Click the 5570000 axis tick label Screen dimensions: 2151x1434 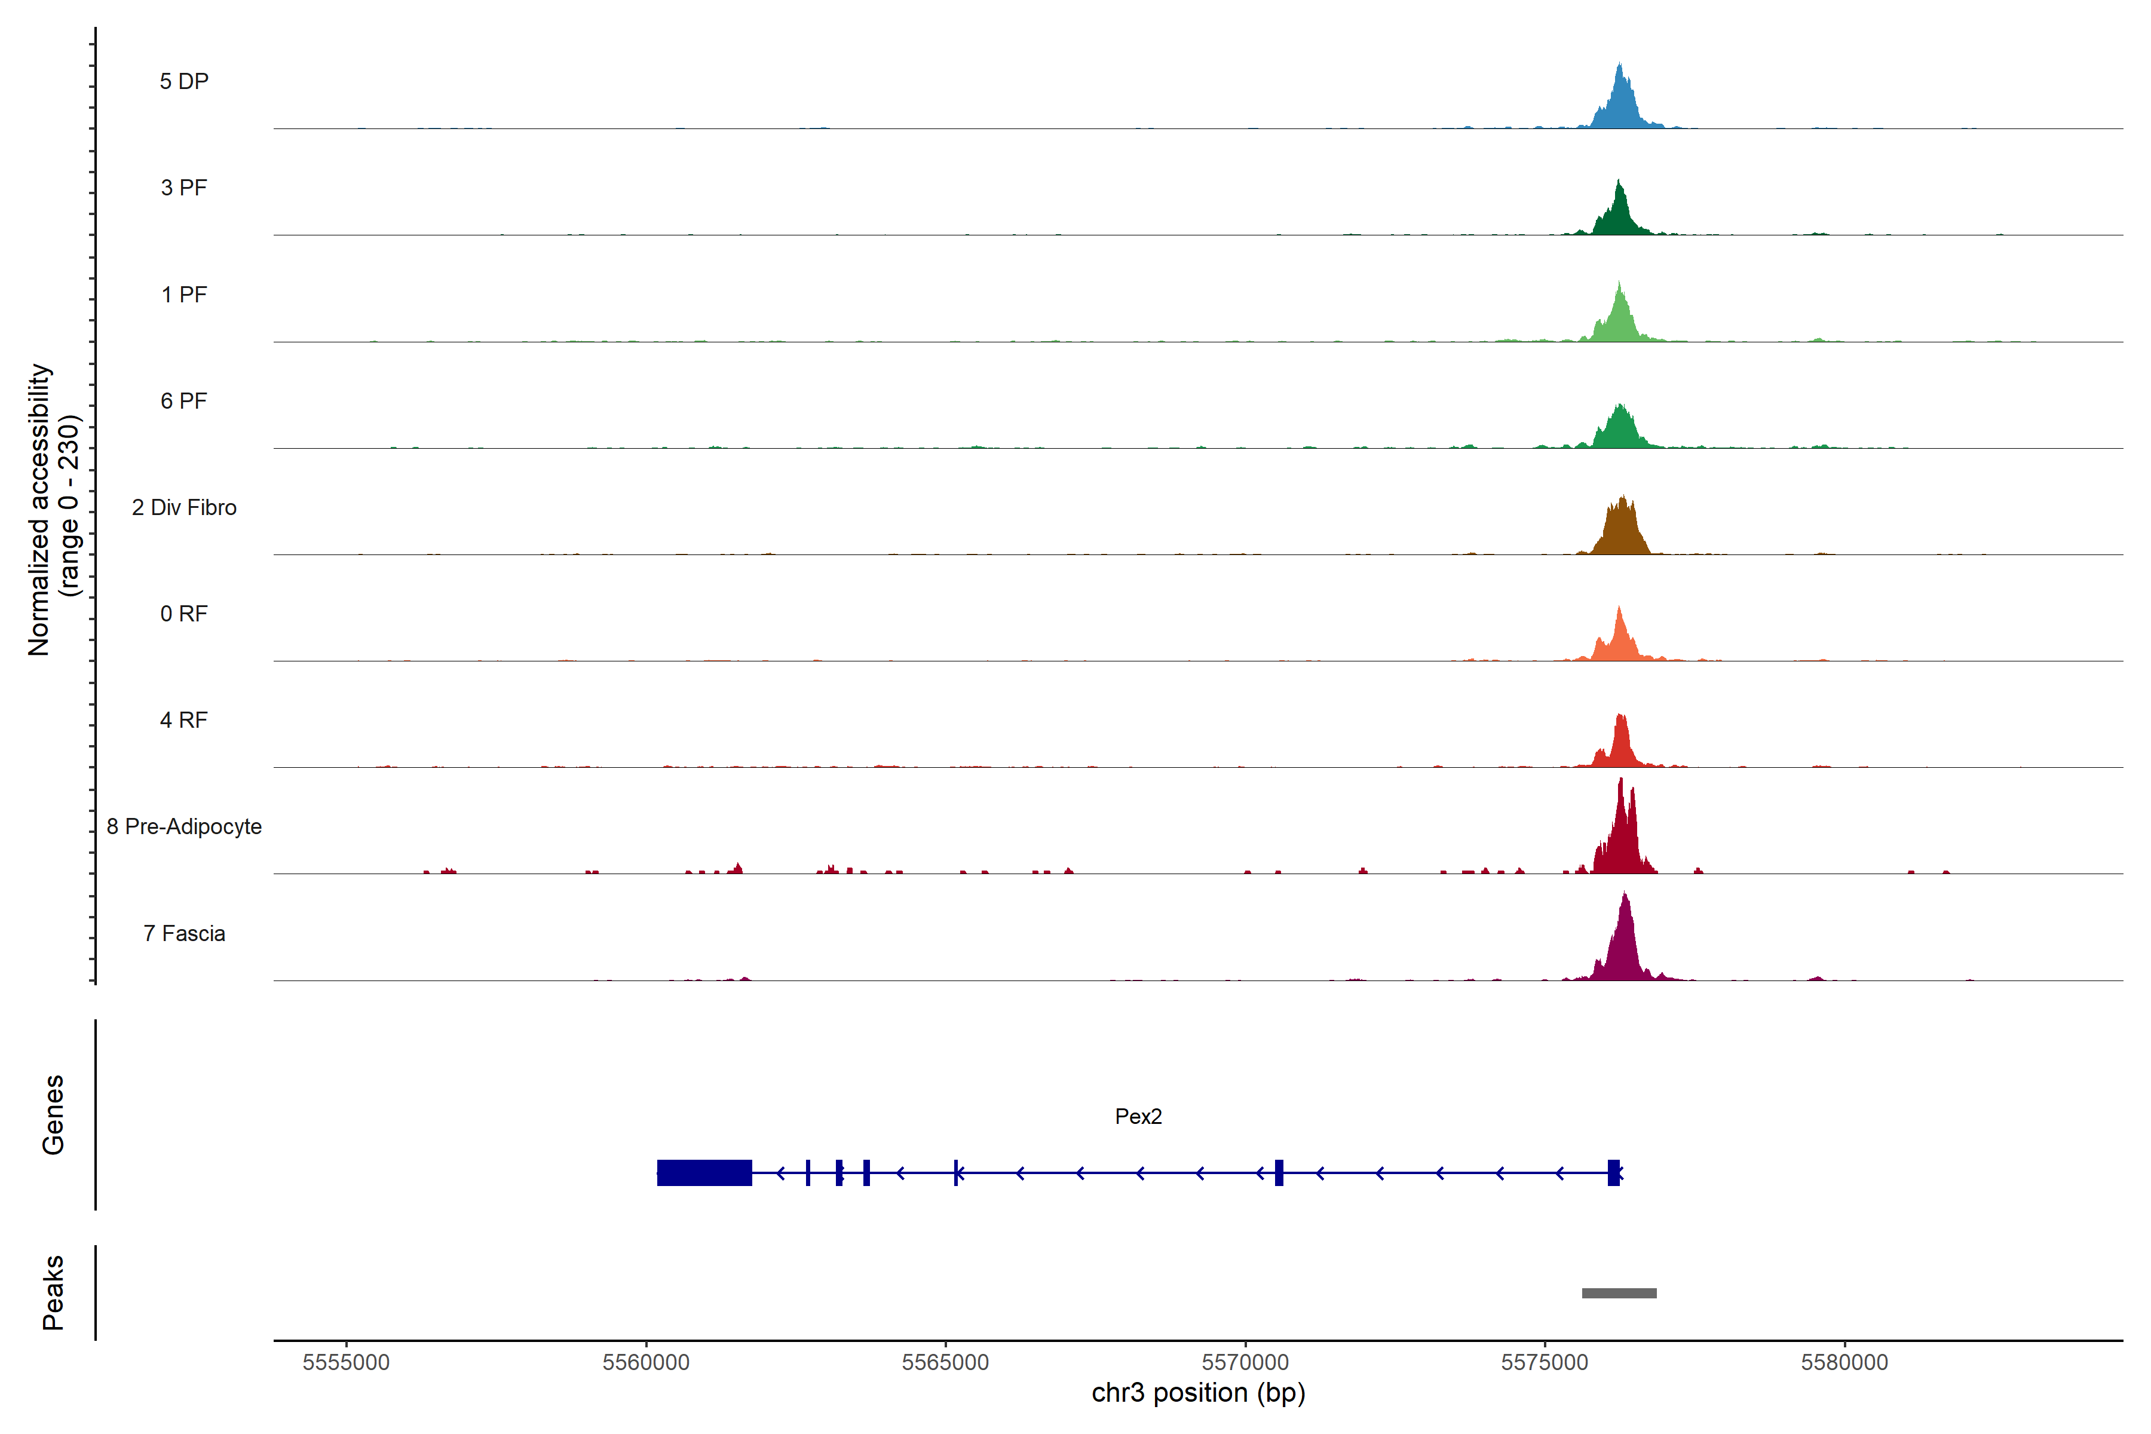pyautogui.click(x=1245, y=1363)
